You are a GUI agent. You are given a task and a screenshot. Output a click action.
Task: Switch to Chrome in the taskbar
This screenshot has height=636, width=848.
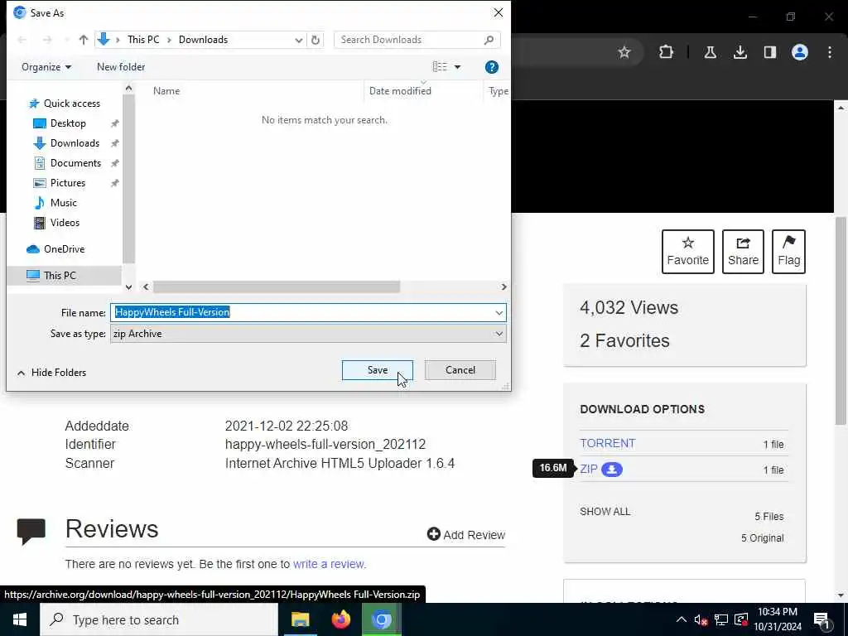point(381,619)
